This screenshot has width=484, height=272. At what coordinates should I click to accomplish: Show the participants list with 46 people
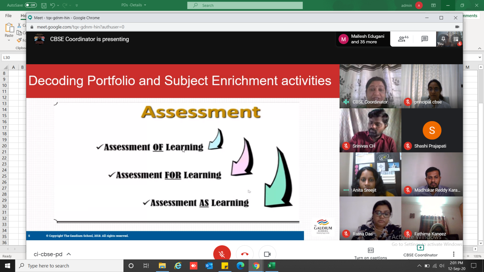[403, 39]
